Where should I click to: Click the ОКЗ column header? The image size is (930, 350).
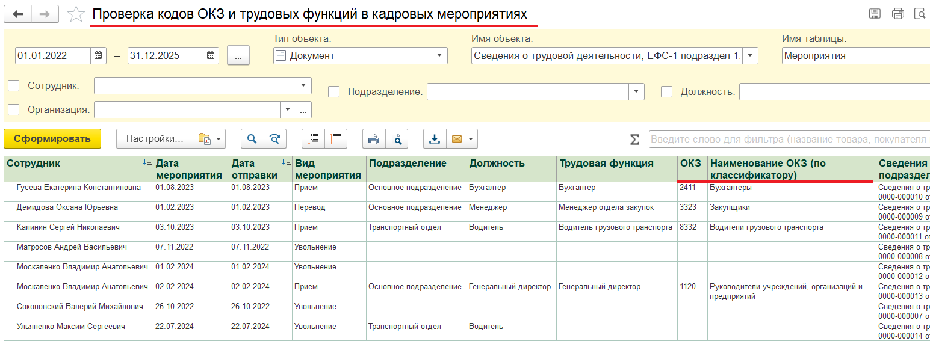690,164
